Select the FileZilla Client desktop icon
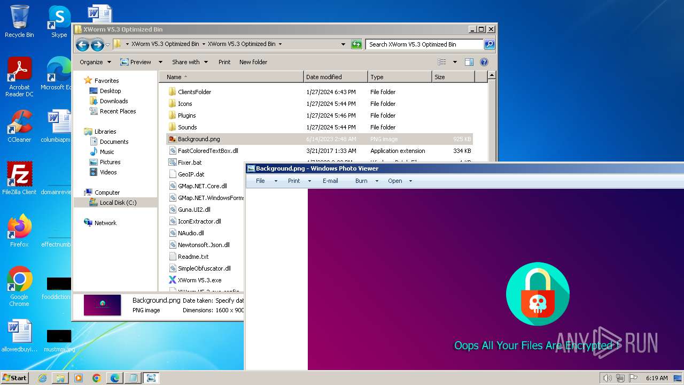This screenshot has width=684, height=385. pyautogui.click(x=19, y=178)
